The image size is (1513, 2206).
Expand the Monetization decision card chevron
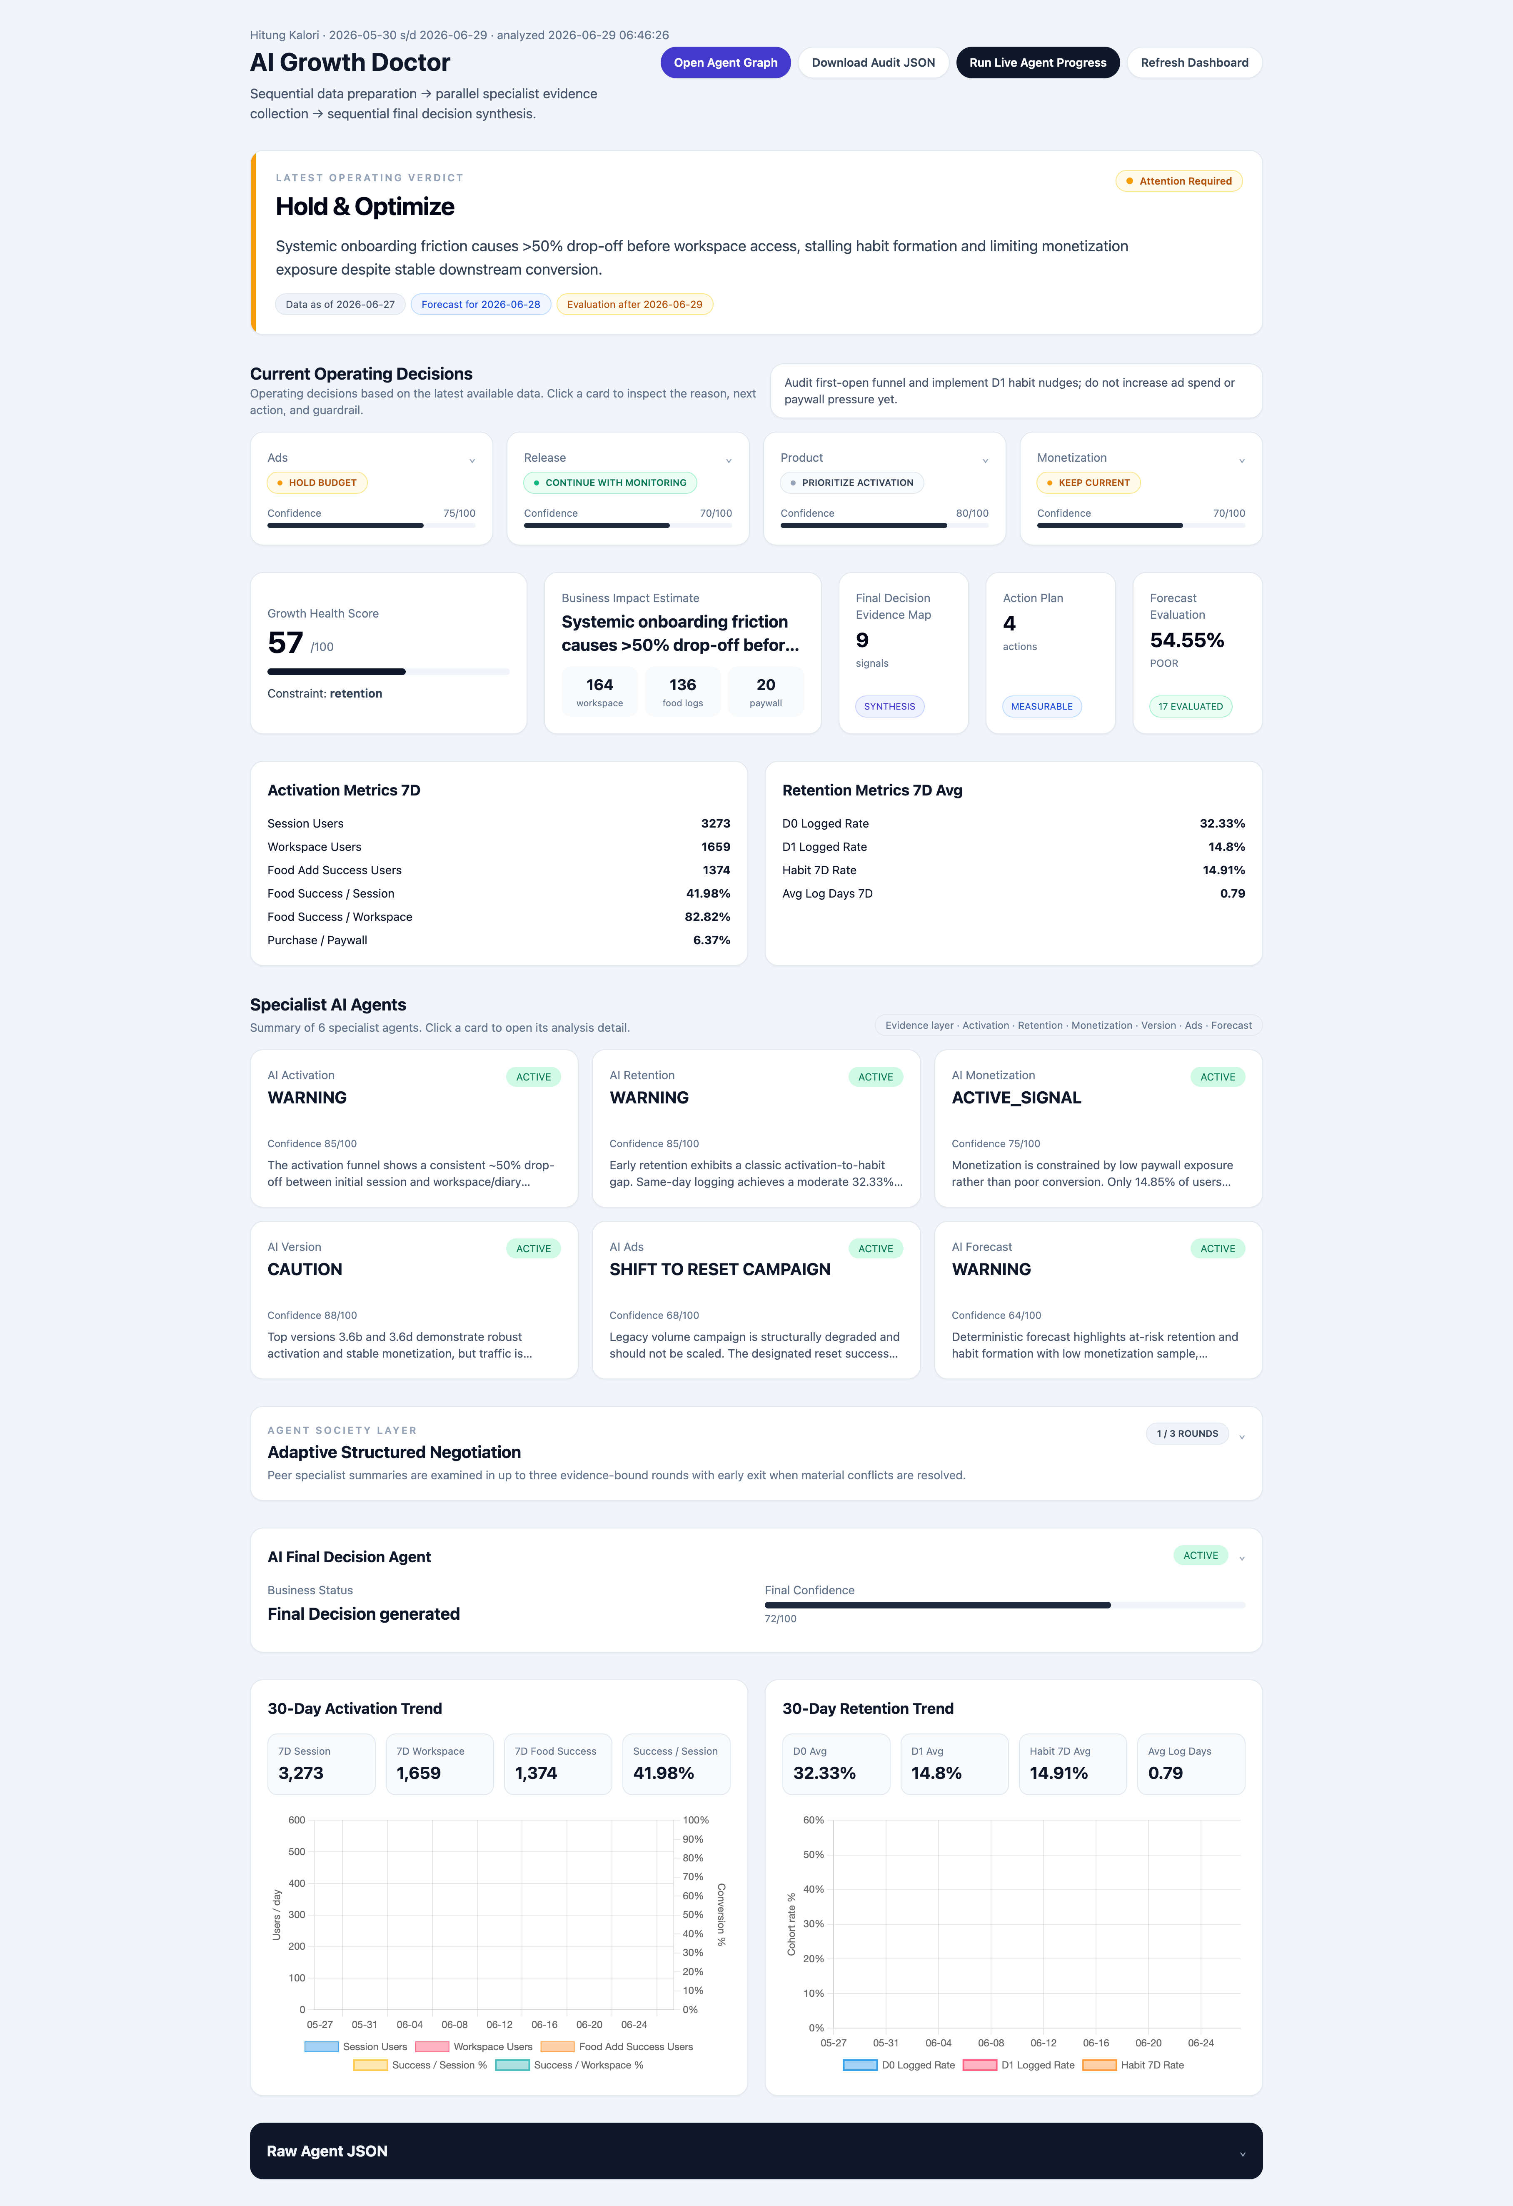[x=1241, y=461]
